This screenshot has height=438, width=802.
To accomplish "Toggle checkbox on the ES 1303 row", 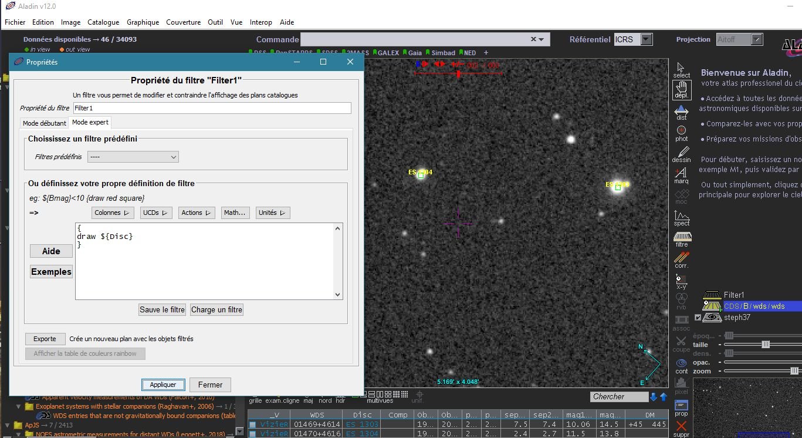I will (x=253, y=424).
